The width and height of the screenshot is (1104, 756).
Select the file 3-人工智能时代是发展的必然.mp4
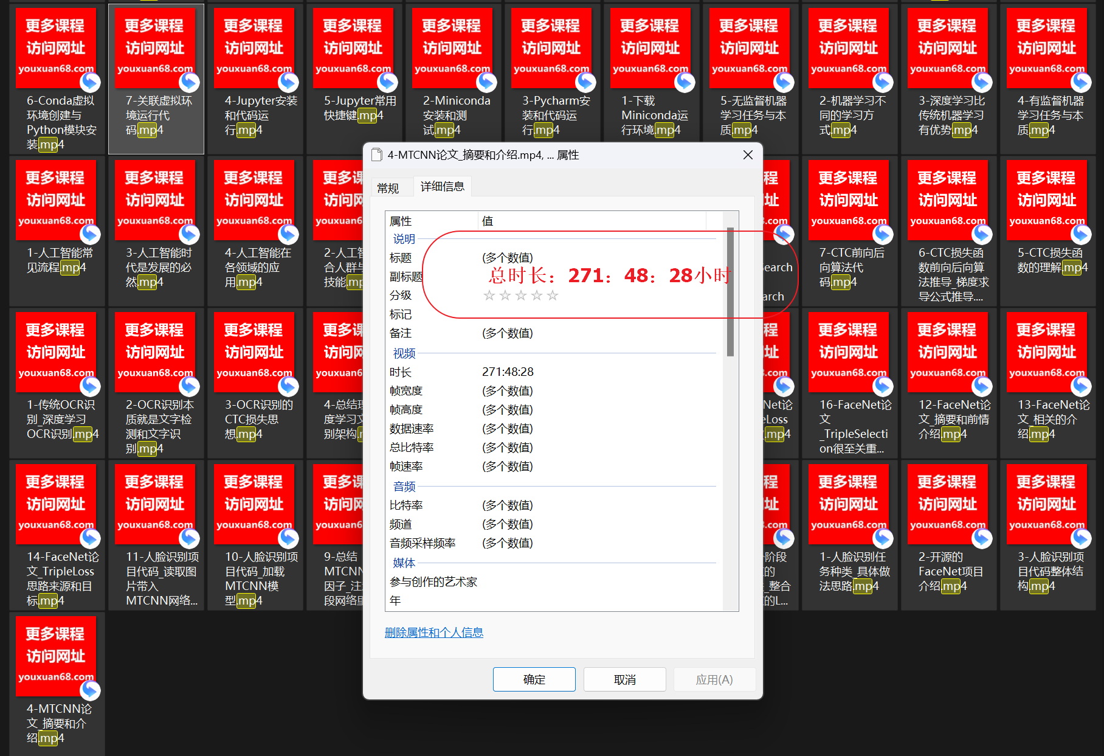tap(156, 231)
